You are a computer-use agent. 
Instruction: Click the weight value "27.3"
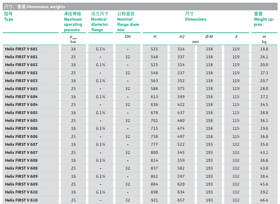pos(264,73)
